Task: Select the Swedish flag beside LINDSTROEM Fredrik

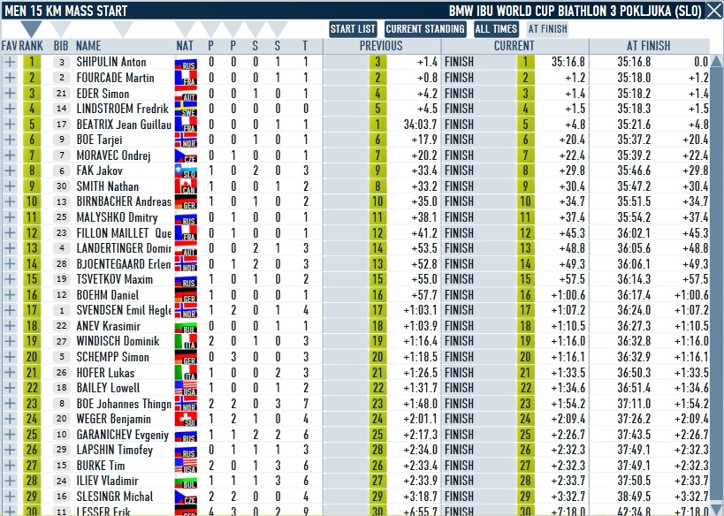Action: tap(186, 110)
